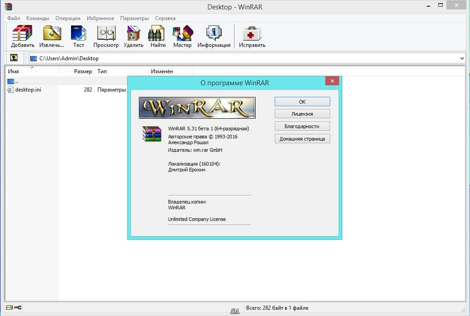Sort file list by Имя column

point(32,71)
